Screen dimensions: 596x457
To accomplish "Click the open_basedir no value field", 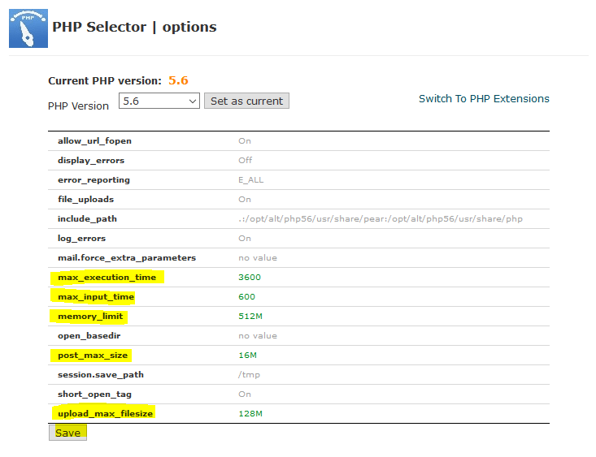I will click(258, 336).
